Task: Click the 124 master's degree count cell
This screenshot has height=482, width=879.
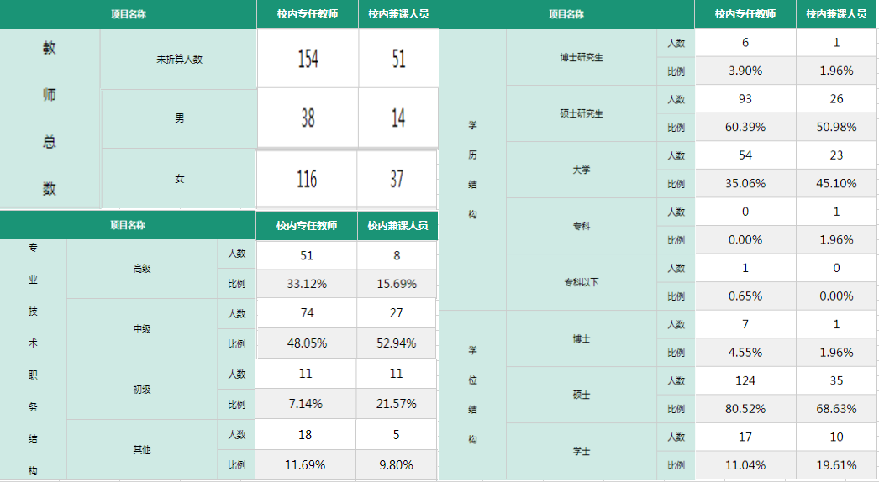Action: click(x=745, y=380)
